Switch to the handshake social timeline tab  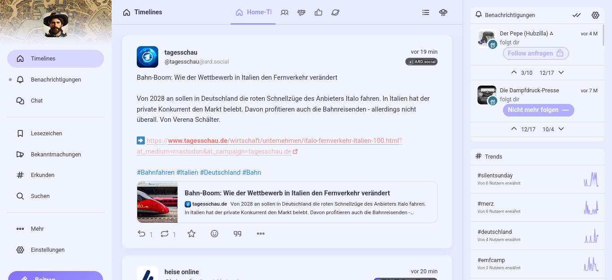(301, 13)
